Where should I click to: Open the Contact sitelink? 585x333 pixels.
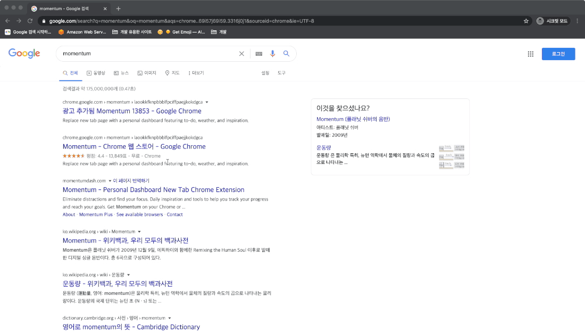(x=174, y=215)
